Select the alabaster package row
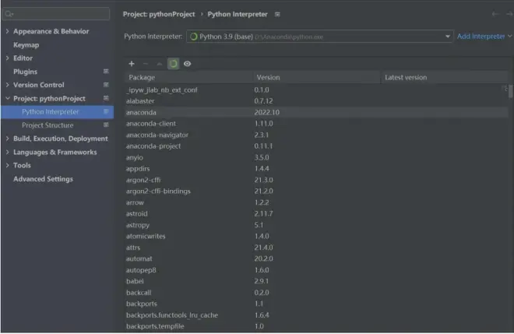The height and width of the screenshot is (334, 514). (316, 101)
